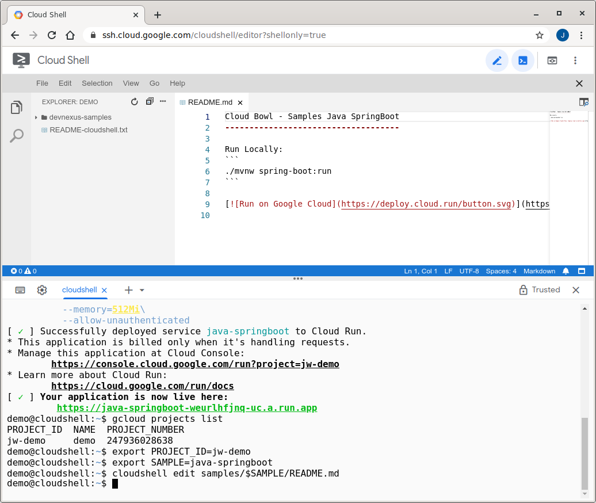This screenshot has height=503, width=596.
Task: Open the java-springboot run.app live link
Action: (187, 408)
